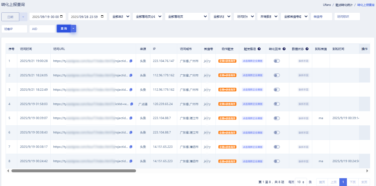Expand arrow next to 查询 button

coord(74,29)
